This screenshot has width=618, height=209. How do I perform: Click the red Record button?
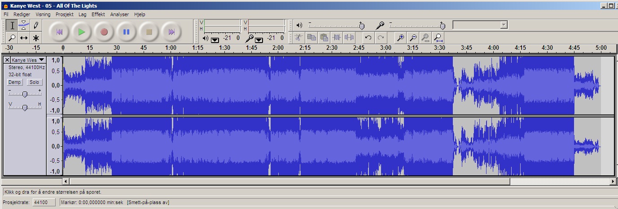pos(104,32)
